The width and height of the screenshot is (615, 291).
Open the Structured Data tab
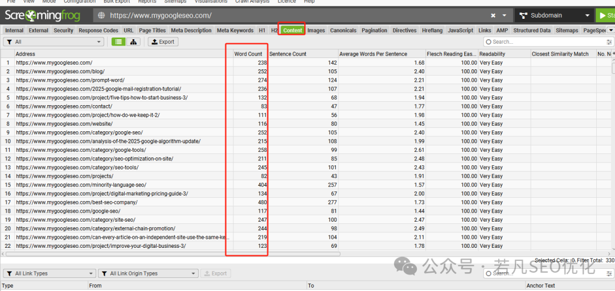[x=532, y=30]
